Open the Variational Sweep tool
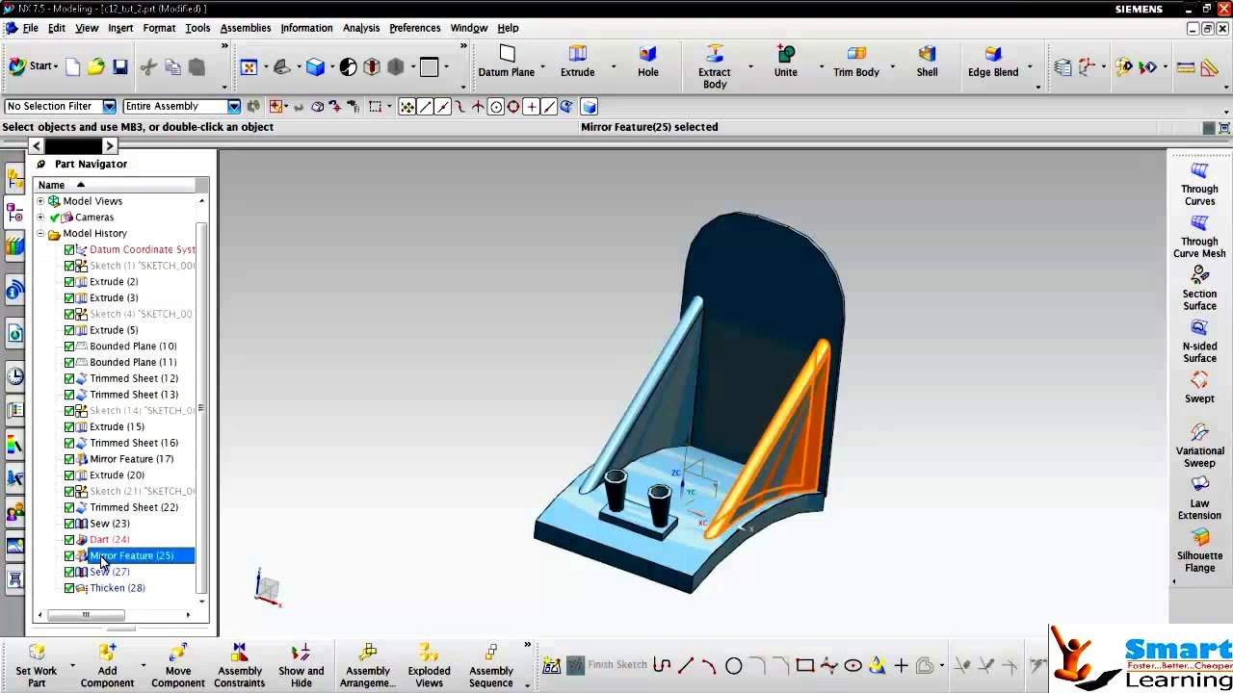This screenshot has width=1233, height=693. pos(1199,446)
